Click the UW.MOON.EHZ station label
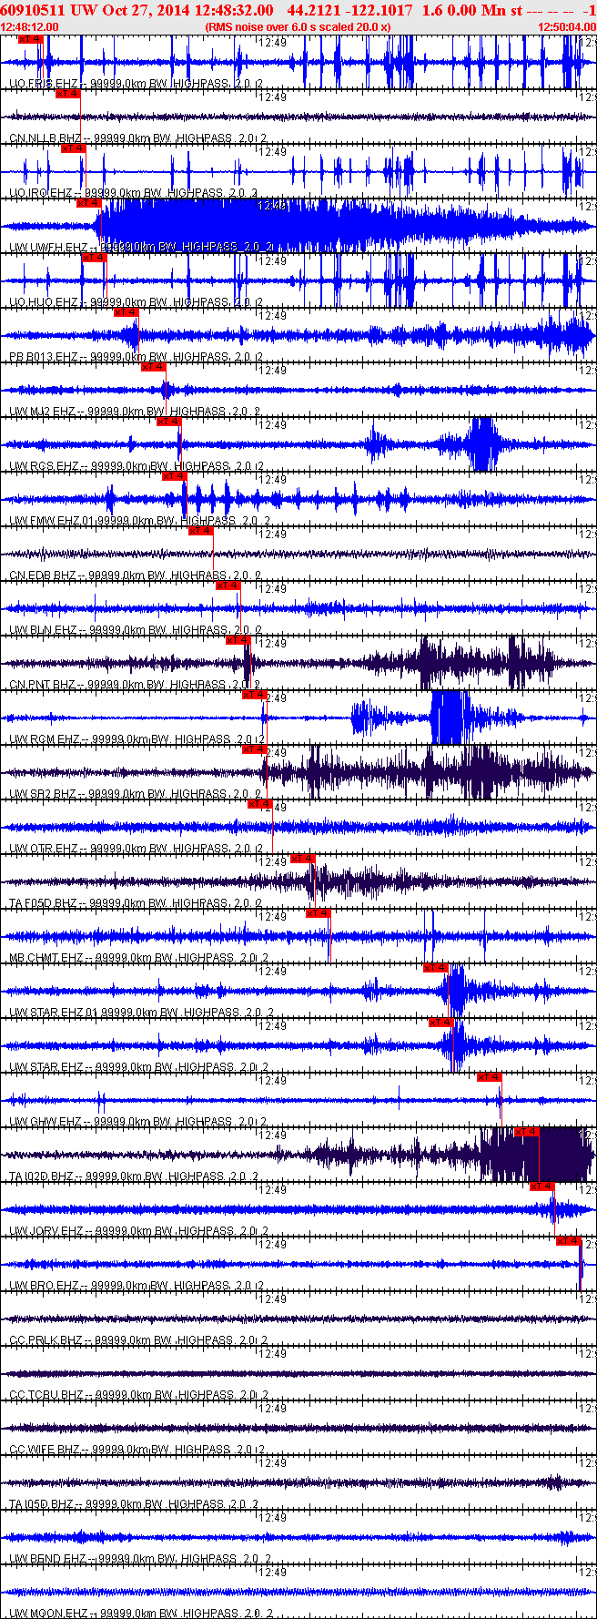The image size is (597, 1619). (x=46, y=1614)
